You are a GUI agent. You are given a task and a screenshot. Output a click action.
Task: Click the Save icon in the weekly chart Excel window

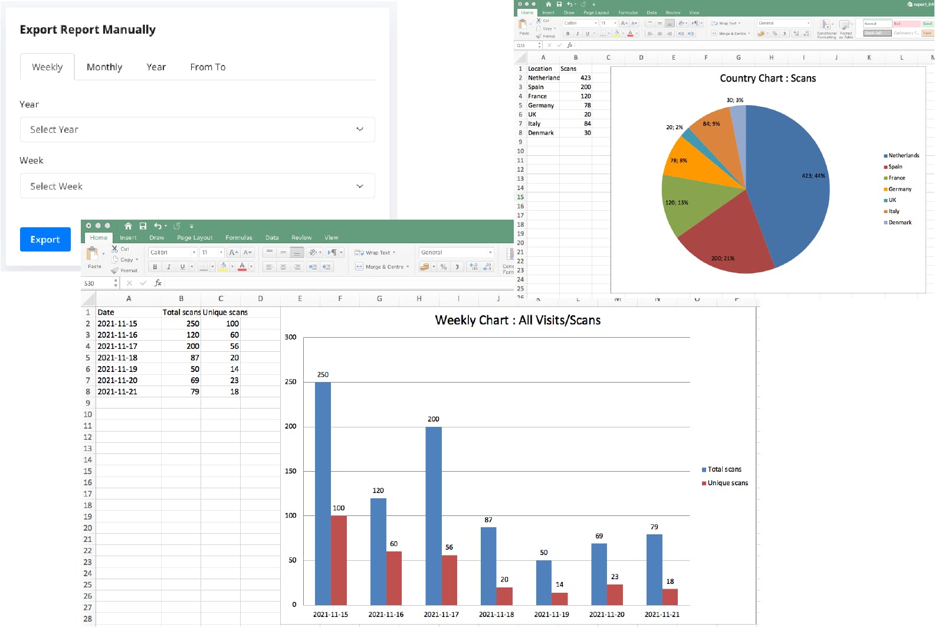(143, 226)
